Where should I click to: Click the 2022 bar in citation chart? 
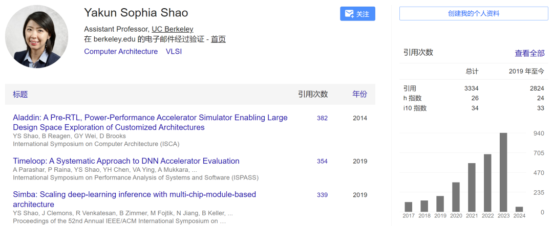(x=487, y=183)
